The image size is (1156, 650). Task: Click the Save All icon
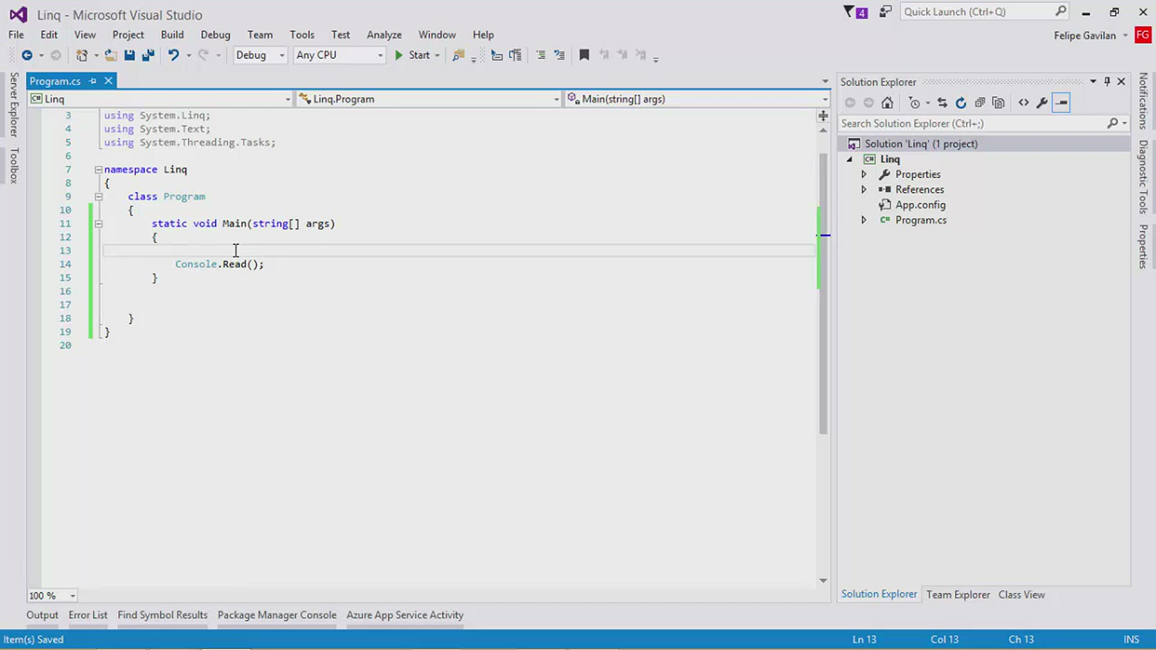(x=148, y=55)
